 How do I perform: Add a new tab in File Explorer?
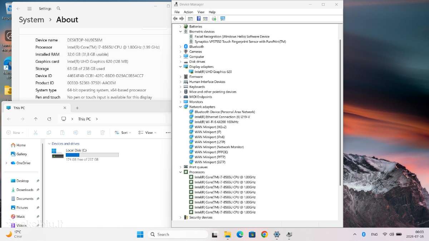[x=77, y=108]
